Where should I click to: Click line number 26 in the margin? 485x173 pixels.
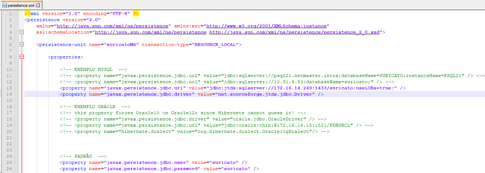pos(10,169)
